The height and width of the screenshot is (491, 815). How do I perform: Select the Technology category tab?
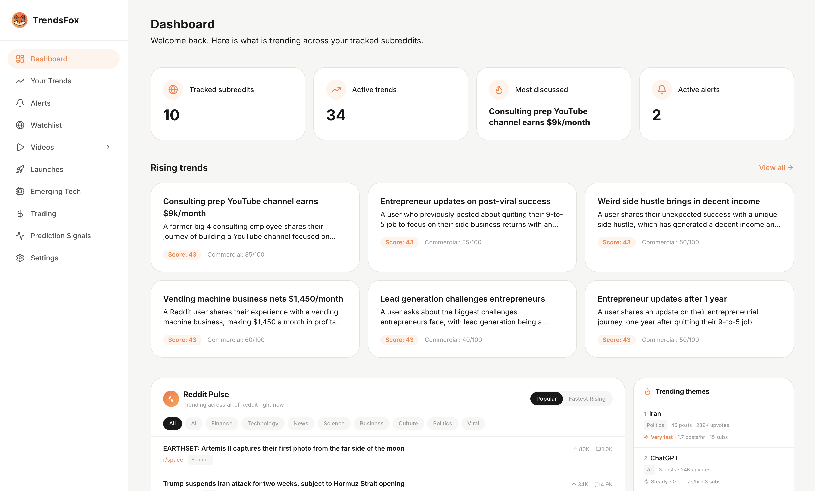(263, 424)
